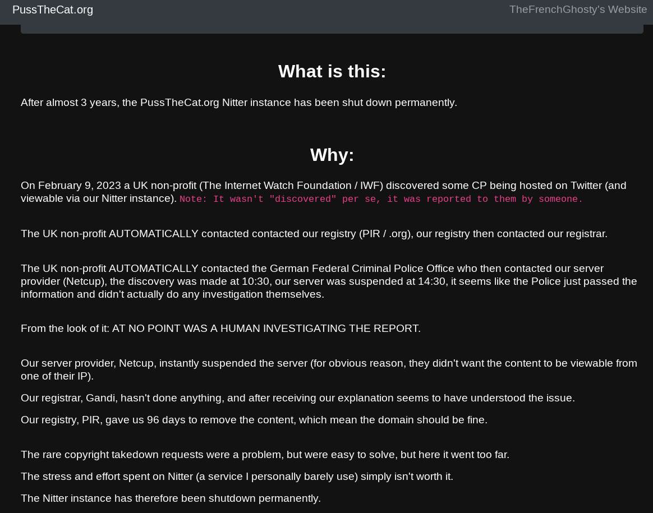Click the "What is this:" heading
The height and width of the screenshot is (513, 653).
click(332, 71)
